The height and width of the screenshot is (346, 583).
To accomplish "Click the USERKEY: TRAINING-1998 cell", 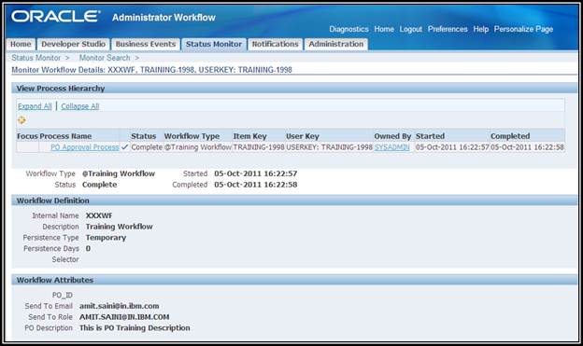I will point(329,147).
